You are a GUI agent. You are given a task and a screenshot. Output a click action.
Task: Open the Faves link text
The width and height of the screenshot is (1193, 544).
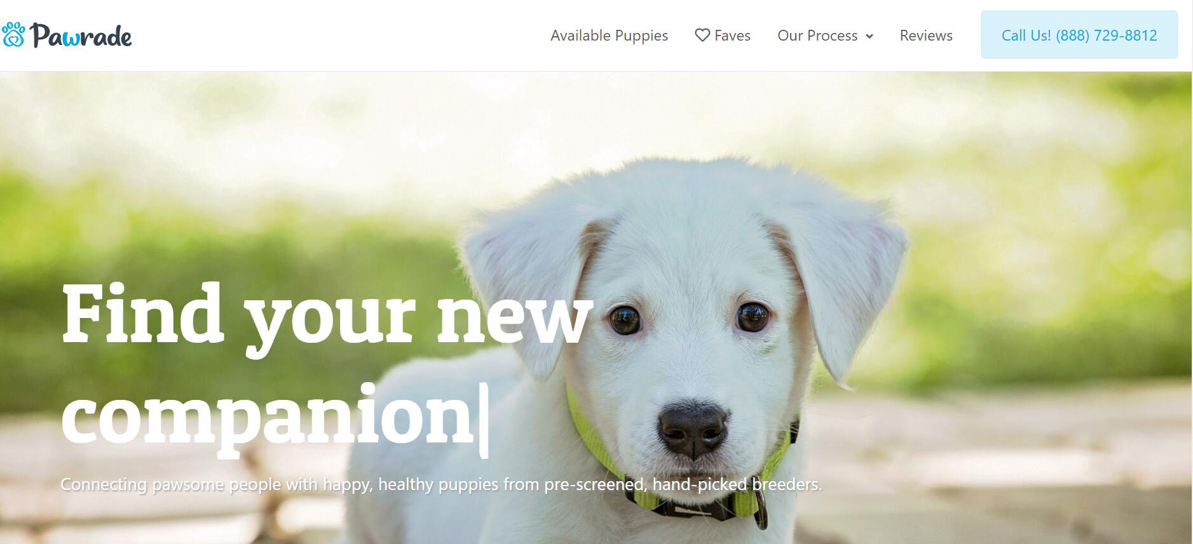tap(732, 36)
